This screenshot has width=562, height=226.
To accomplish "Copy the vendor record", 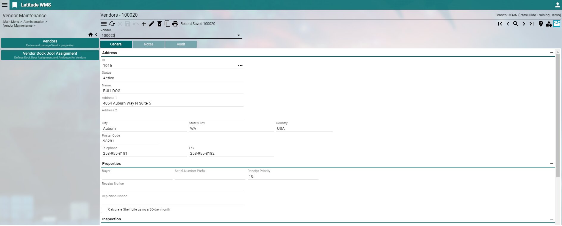I will click(167, 24).
